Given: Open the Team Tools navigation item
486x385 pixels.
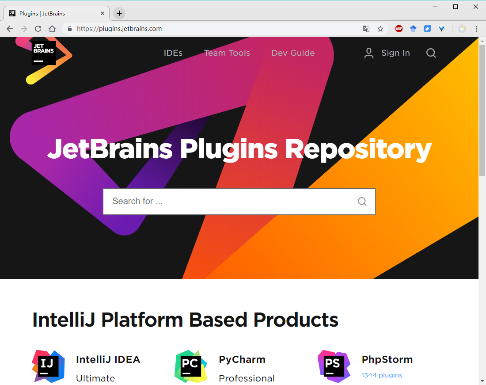Looking at the screenshot, I should tap(227, 53).
